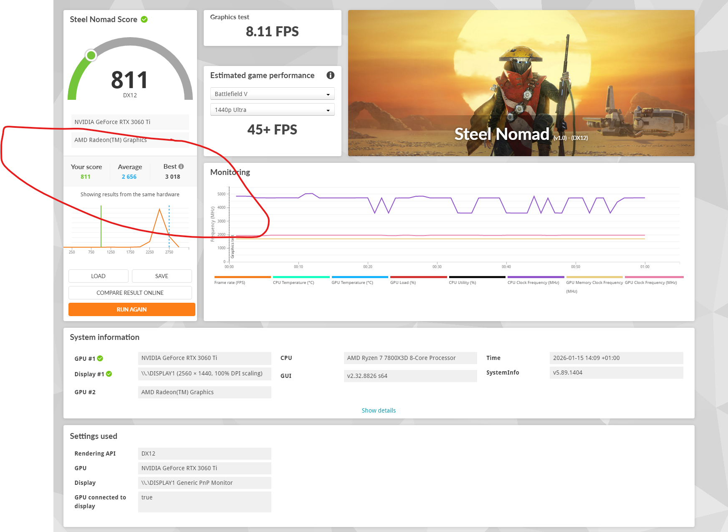Click the average score value 2 656

[129, 177]
